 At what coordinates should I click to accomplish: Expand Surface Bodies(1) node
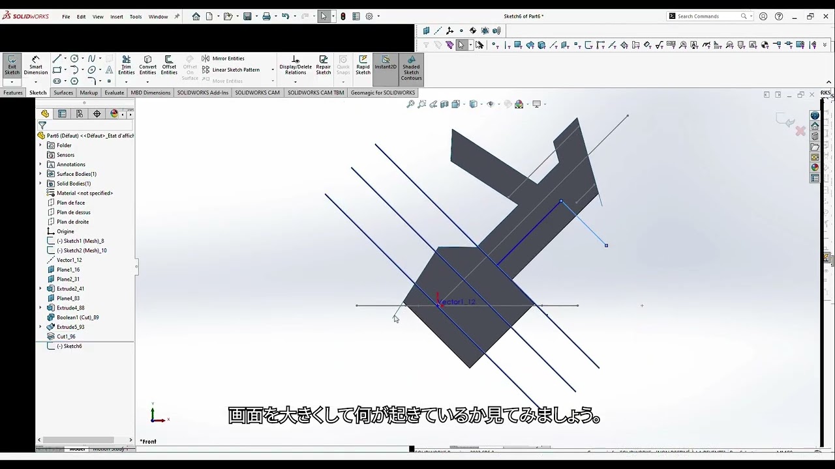pyautogui.click(x=40, y=174)
